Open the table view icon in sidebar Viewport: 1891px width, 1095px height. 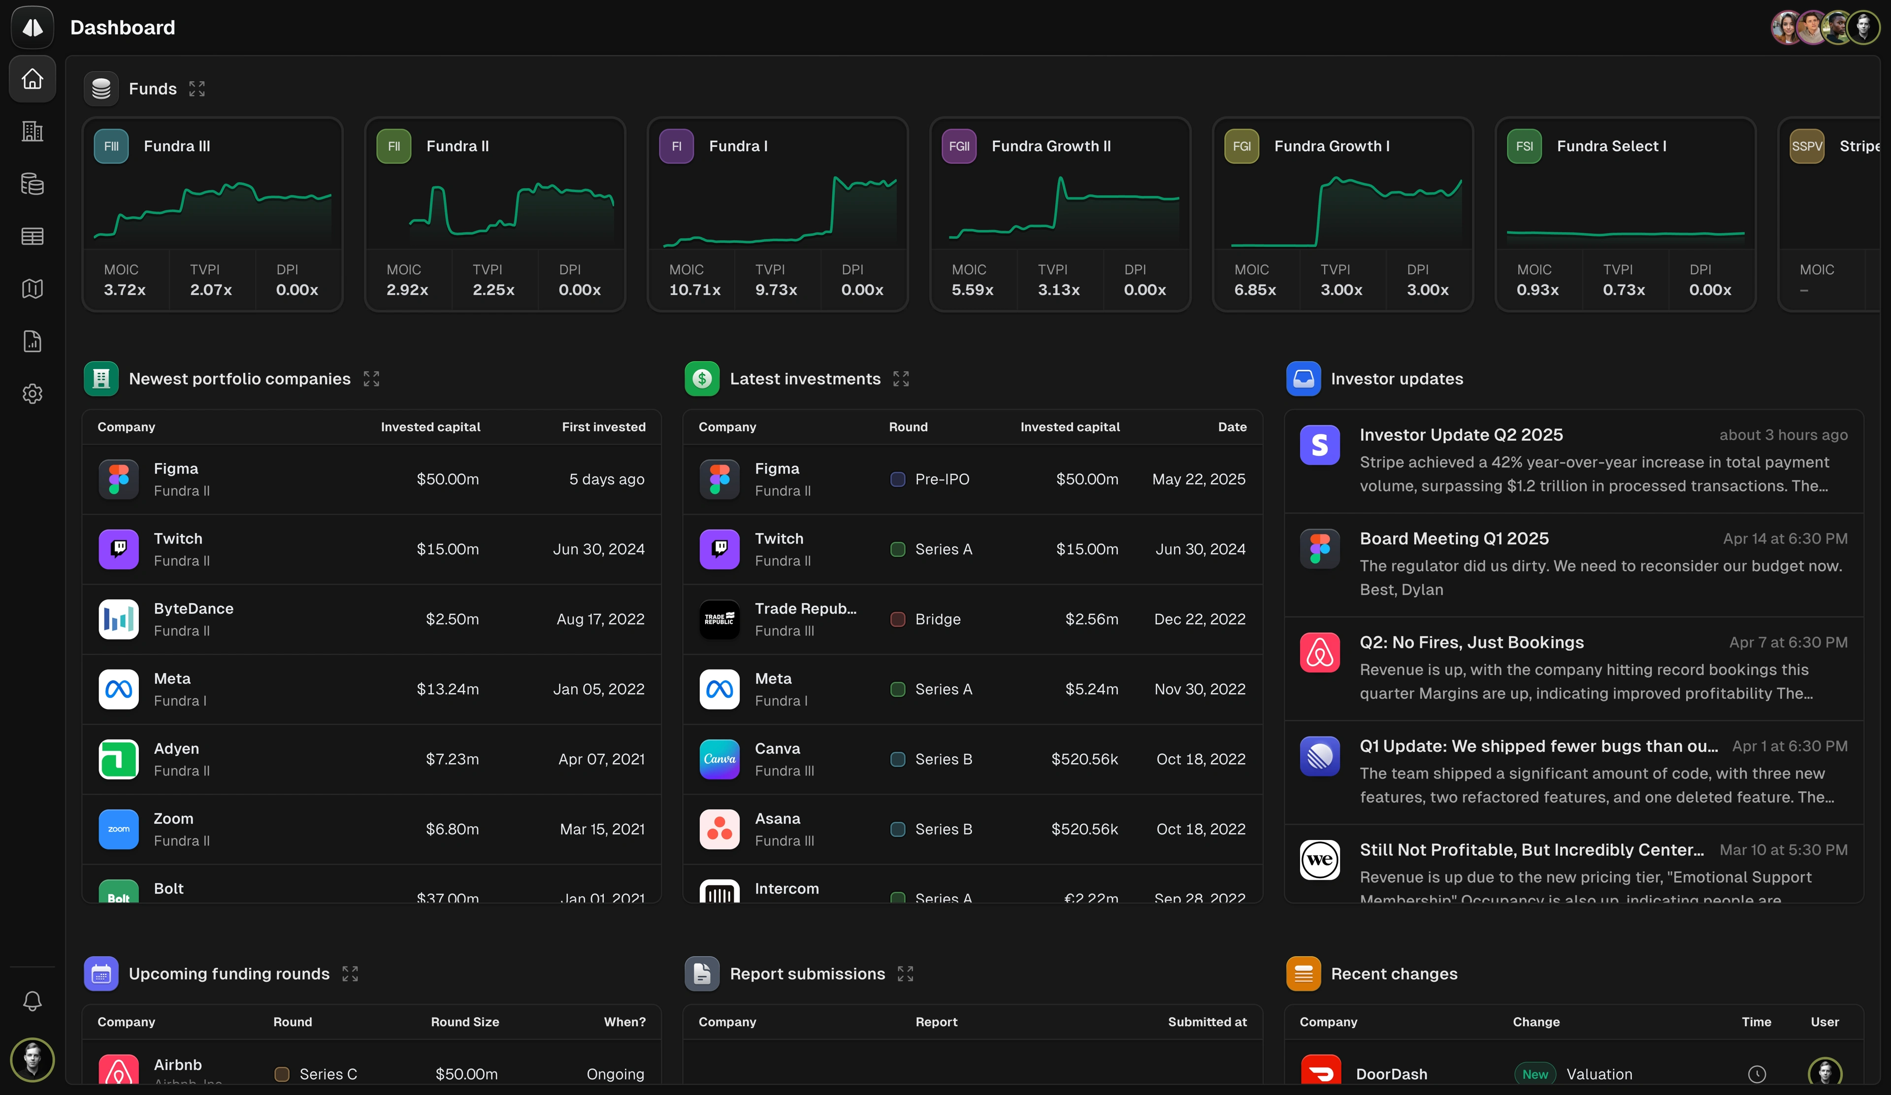pyautogui.click(x=32, y=236)
